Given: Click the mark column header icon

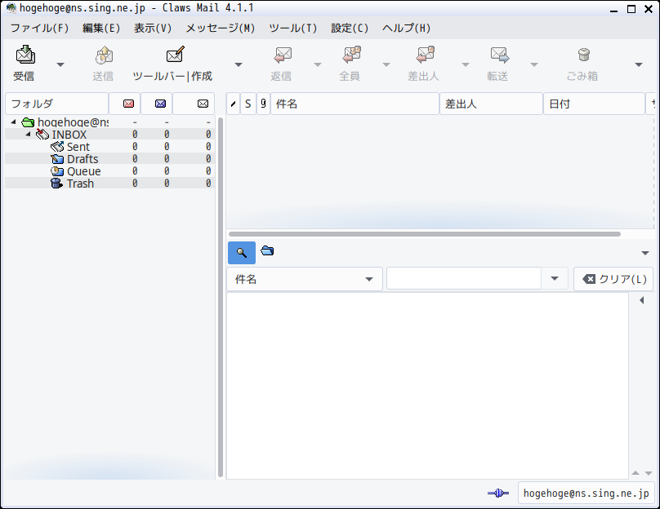Looking at the screenshot, I should [x=233, y=104].
